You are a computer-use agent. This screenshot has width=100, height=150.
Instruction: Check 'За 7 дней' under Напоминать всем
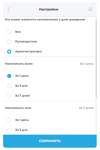(x=9, y=96)
